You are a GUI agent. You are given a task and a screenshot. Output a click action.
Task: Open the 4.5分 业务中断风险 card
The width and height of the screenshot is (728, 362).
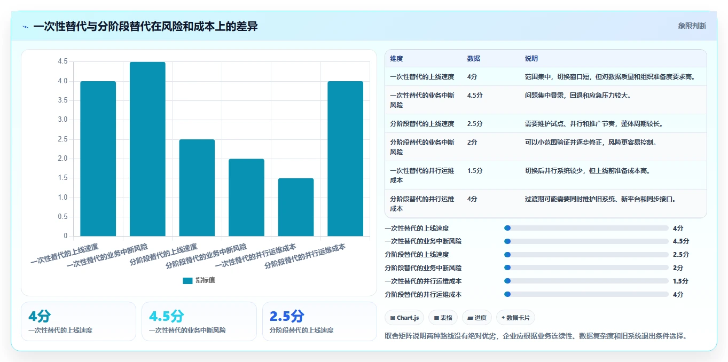coord(199,321)
